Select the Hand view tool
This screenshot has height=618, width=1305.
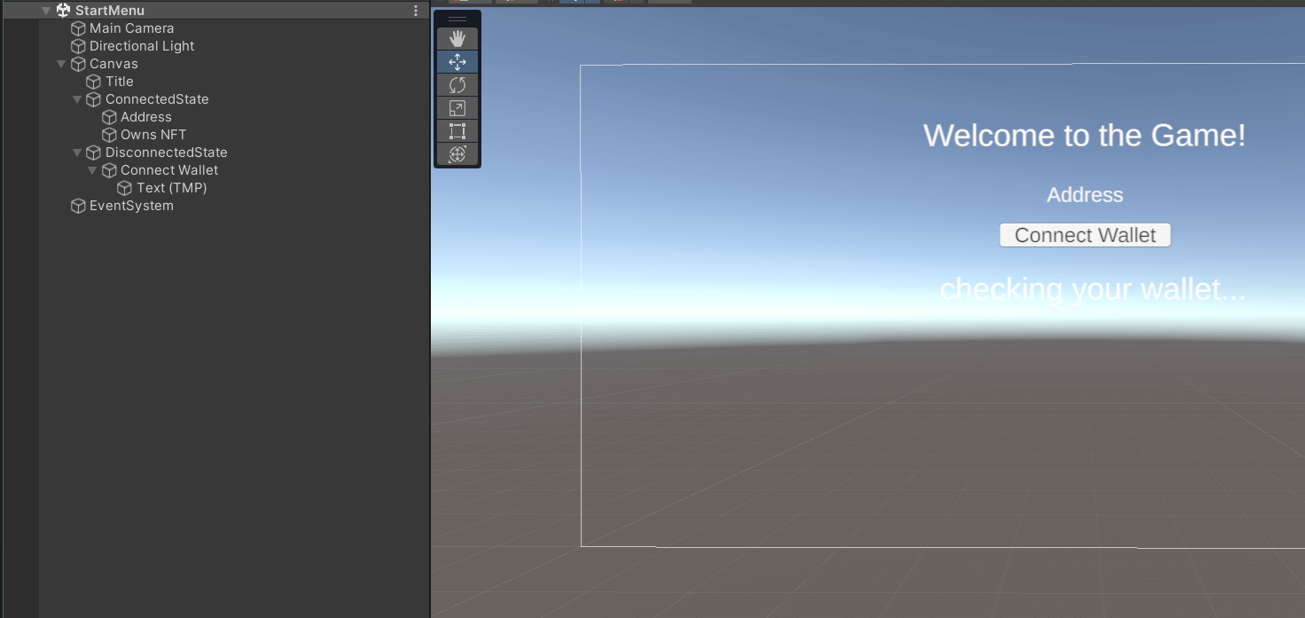(x=457, y=38)
